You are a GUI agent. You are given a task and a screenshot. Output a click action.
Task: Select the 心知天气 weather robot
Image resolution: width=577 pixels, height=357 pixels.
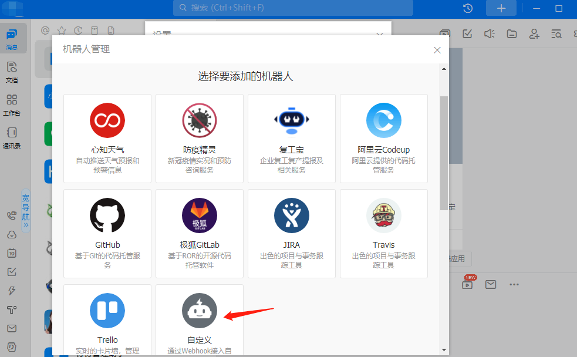[x=107, y=139]
